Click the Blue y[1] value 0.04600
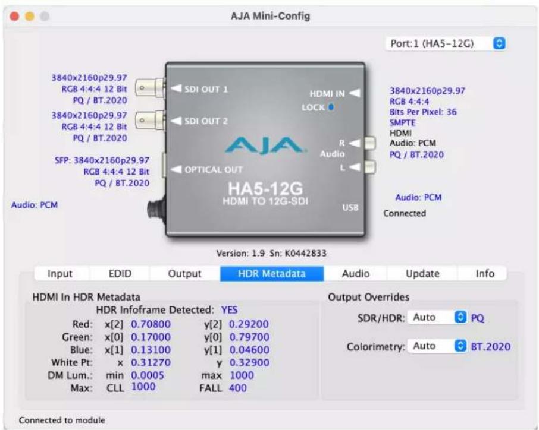The height and width of the screenshot is (430, 539). [x=249, y=350]
